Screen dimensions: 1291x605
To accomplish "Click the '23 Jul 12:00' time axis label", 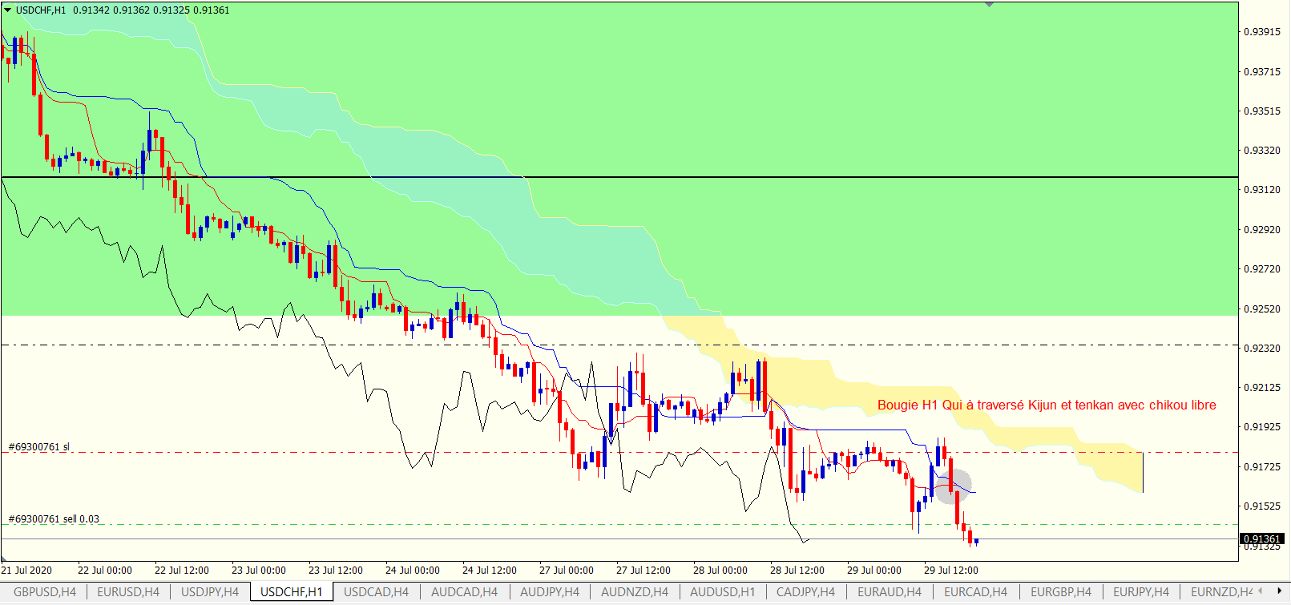I will click(336, 571).
